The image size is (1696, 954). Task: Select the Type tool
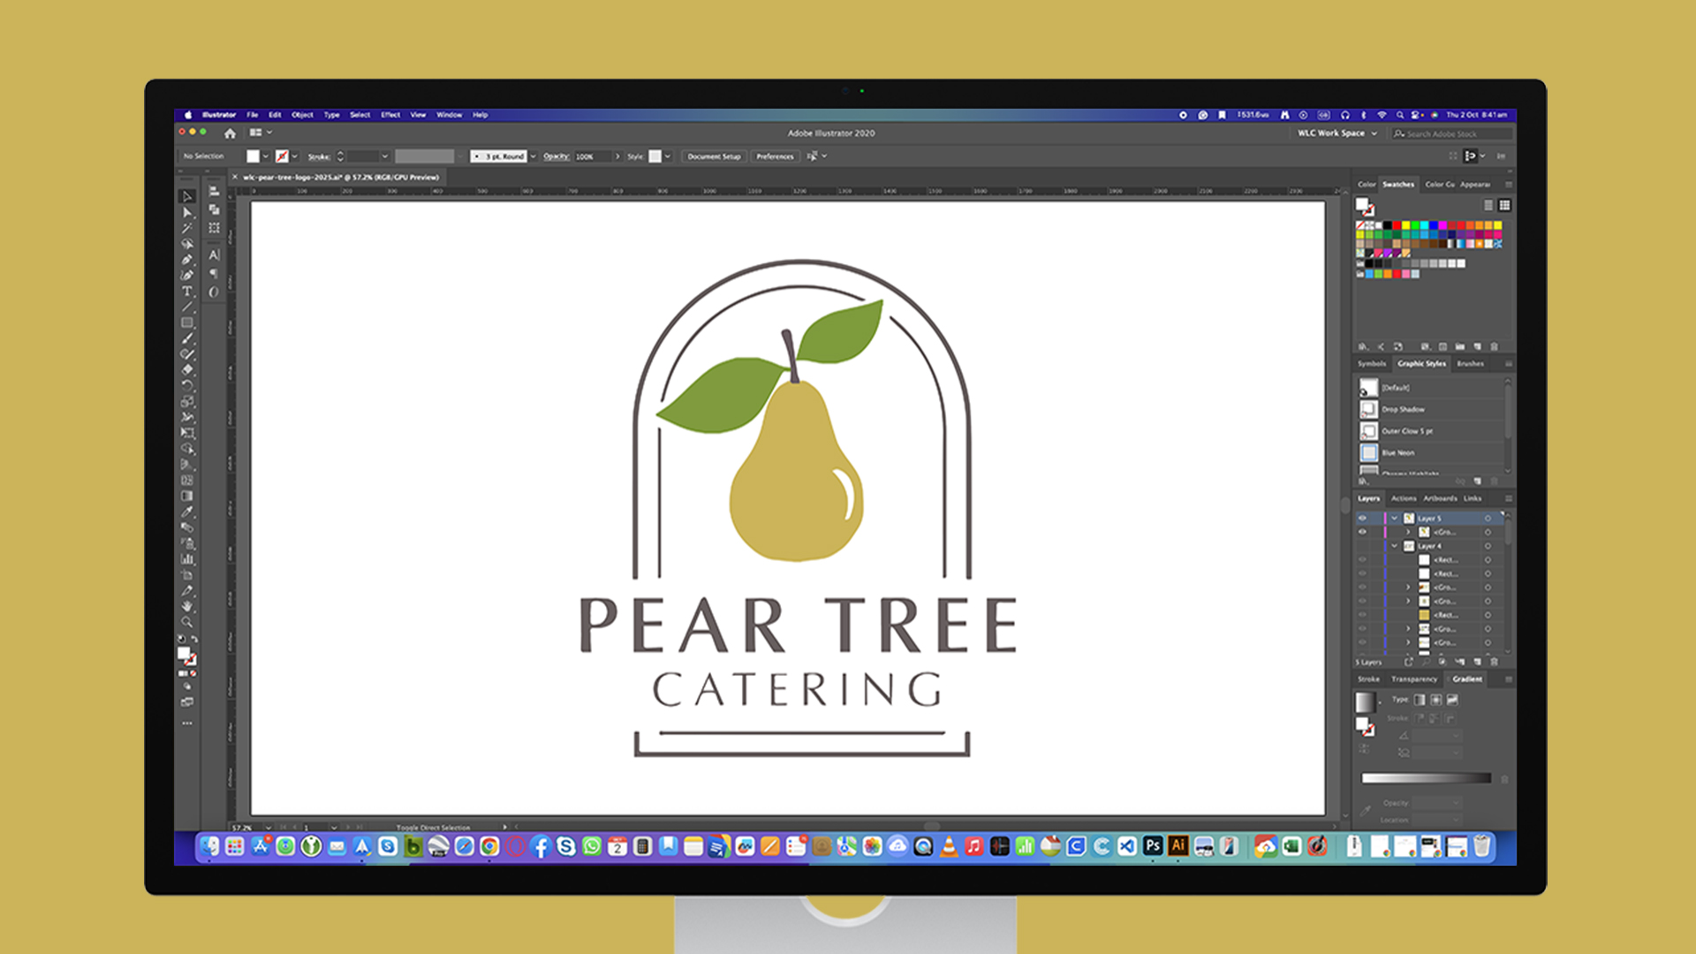187,291
